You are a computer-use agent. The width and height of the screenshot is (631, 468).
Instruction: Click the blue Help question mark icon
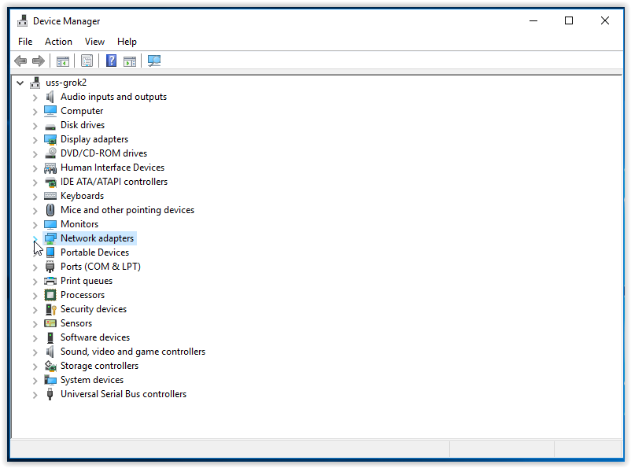click(x=112, y=61)
